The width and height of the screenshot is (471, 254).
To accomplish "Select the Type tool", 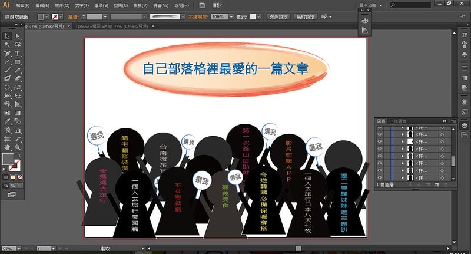I will pos(18,54).
